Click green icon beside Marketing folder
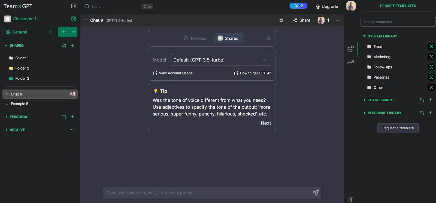 431,57
